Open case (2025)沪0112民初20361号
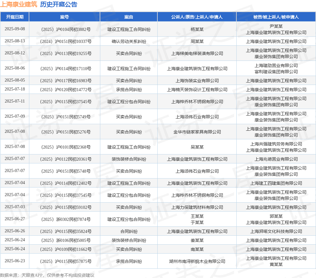Screen dimensions: 316x278 click(66, 159)
